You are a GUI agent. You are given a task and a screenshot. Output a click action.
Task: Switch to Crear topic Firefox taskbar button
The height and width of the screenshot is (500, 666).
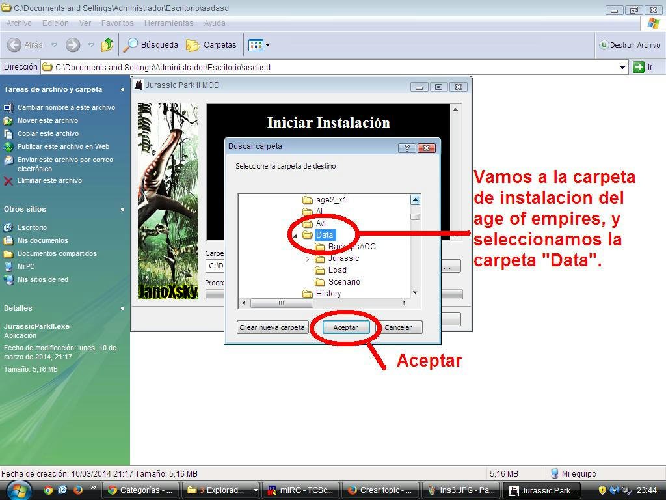pyautogui.click(x=380, y=490)
